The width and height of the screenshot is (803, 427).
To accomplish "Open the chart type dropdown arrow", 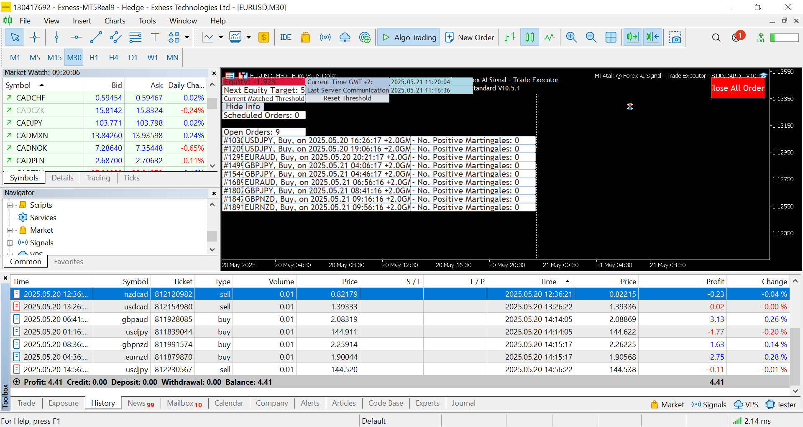I will coord(221,38).
